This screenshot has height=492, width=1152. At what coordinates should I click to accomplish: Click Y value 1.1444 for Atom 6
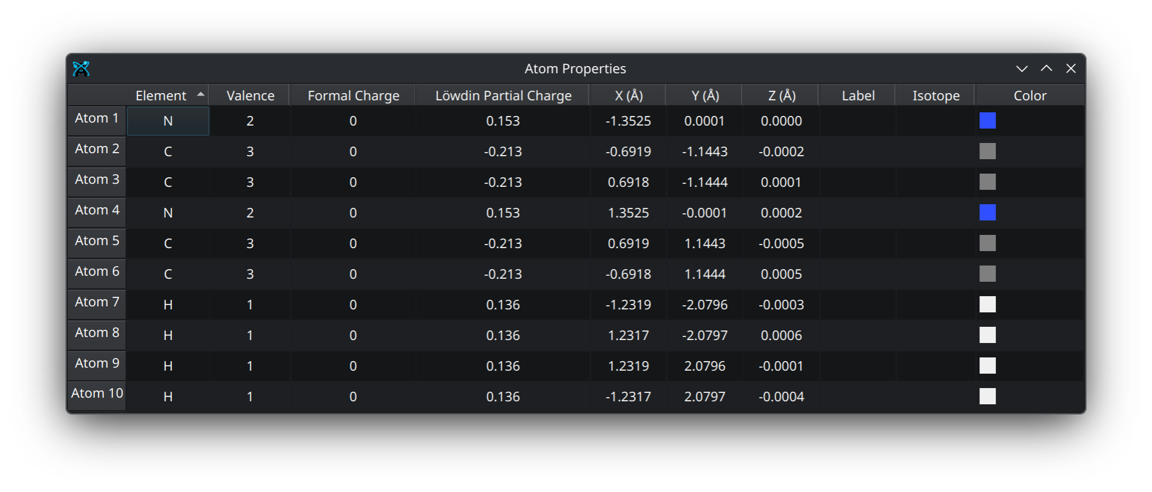pyautogui.click(x=704, y=275)
